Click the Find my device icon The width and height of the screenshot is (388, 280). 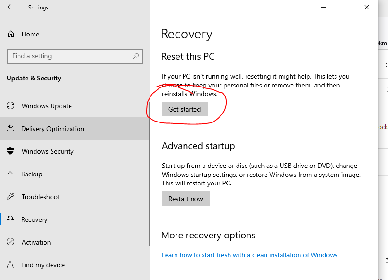pos(10,265)
